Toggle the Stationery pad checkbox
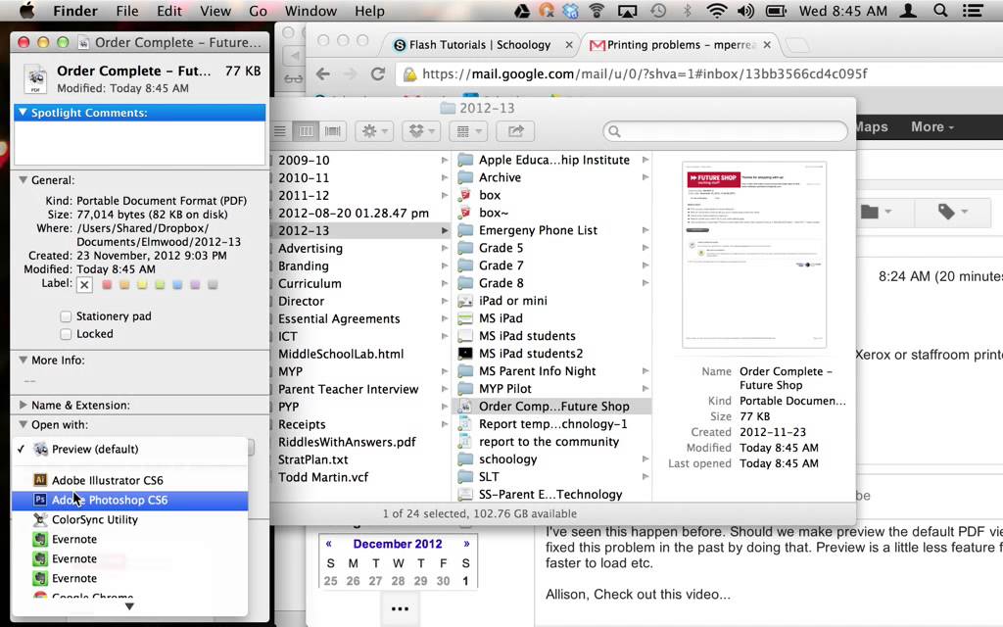The width and height of the screenshot is (1003, 627). coord(66,316)
